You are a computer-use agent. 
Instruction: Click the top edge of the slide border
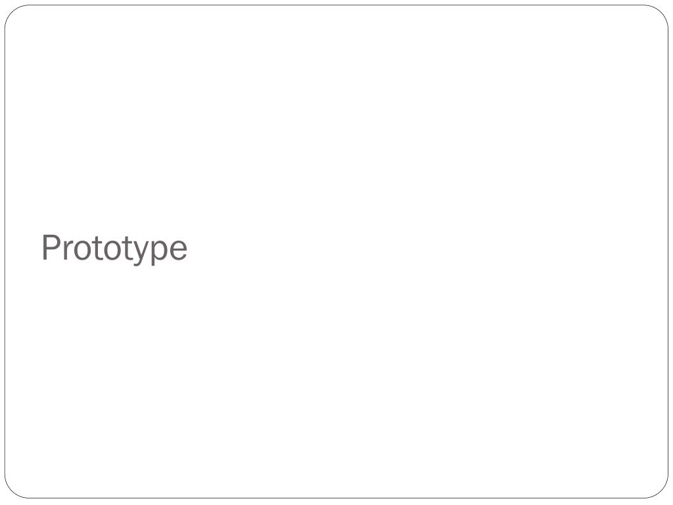[336, 5]
